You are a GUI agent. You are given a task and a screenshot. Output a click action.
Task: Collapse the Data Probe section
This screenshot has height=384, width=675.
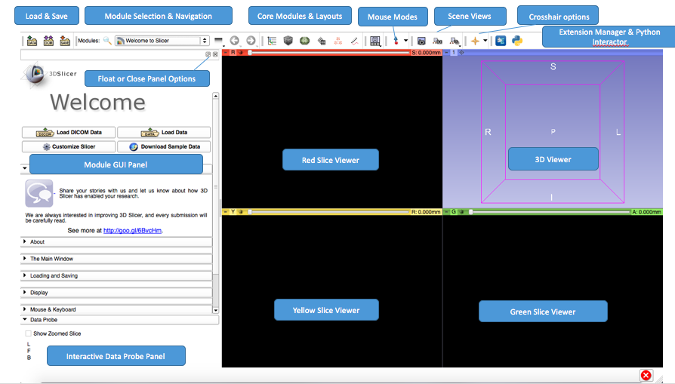pyautogui.click(x=24, y=320)
